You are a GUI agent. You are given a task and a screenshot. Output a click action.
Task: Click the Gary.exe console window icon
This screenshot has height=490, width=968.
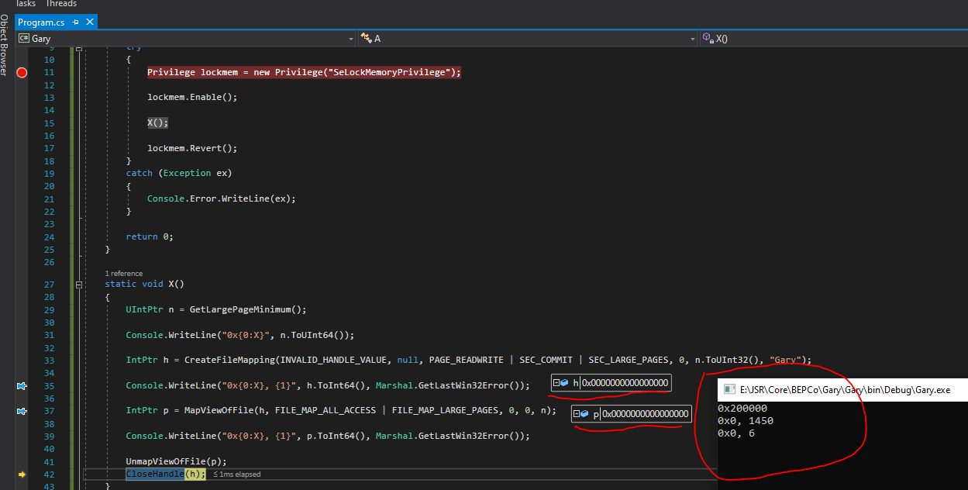[729, 390]
